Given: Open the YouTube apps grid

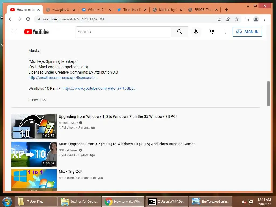Looking at the screenshot, I should click(212, 32).
